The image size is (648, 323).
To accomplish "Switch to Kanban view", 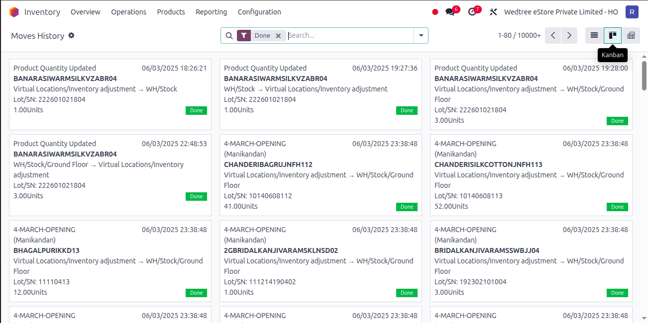I will coord(613,35).
